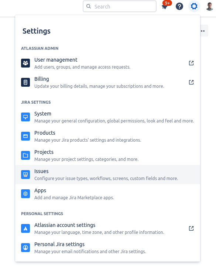Screen dimensions: 216x276
Task: Click the Atlassian account logo icon
Action: (25, 228)
